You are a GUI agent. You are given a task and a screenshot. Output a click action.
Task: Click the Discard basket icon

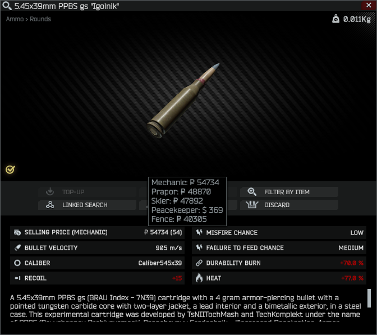252,205
